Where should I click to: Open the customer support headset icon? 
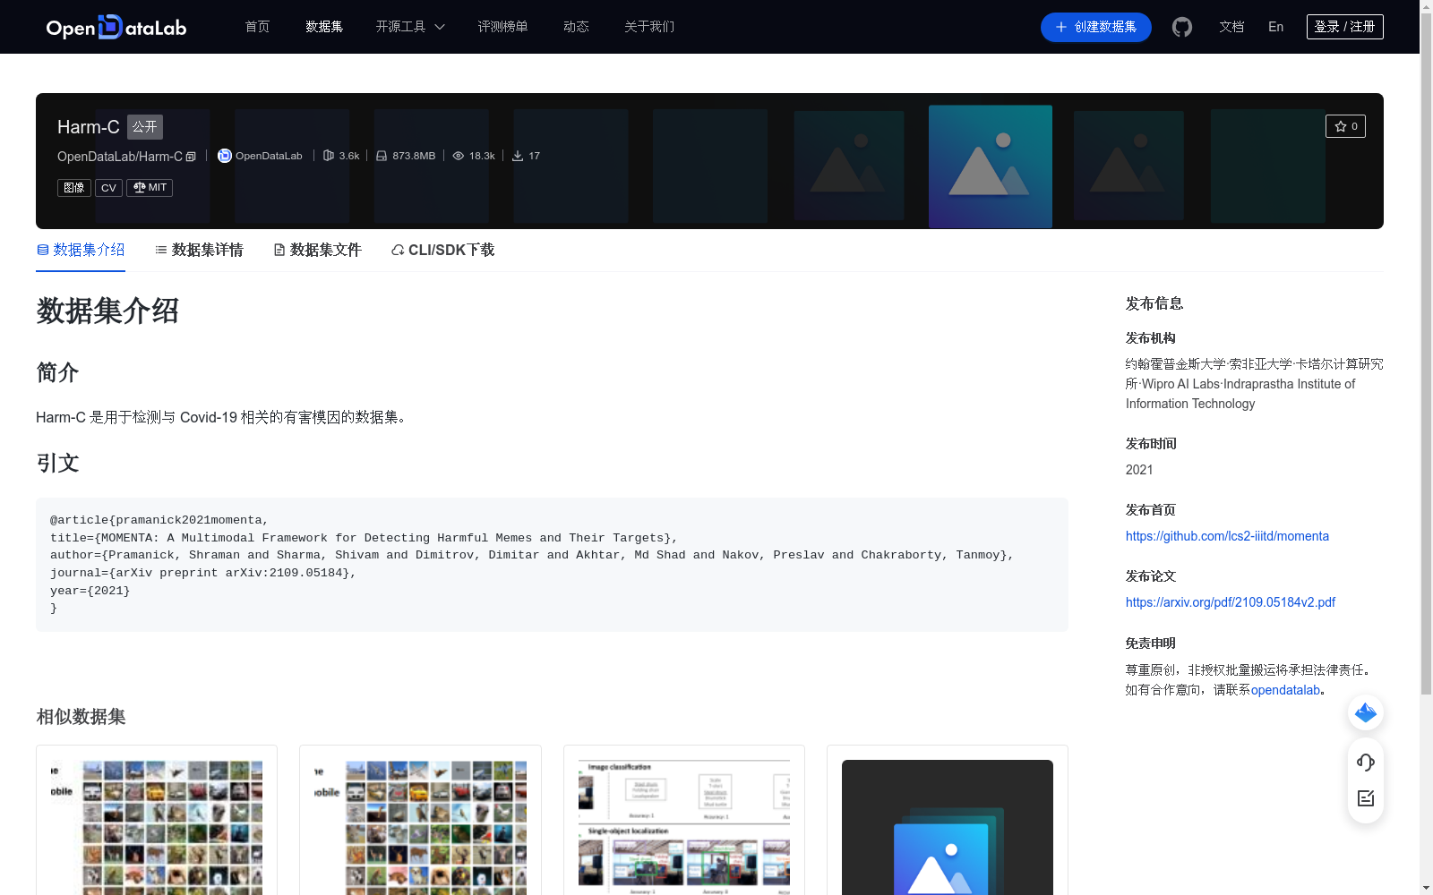[1366, 763]
